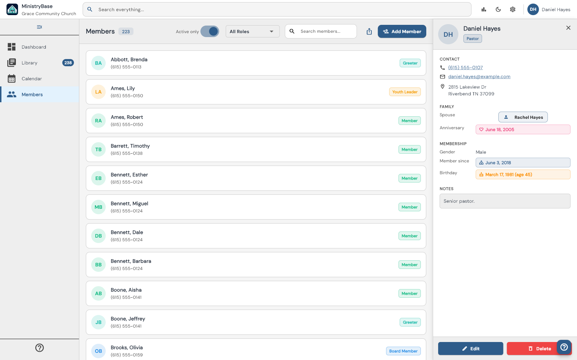Click the Board Member role badge
577x360 pixels.
click(403, 351)
